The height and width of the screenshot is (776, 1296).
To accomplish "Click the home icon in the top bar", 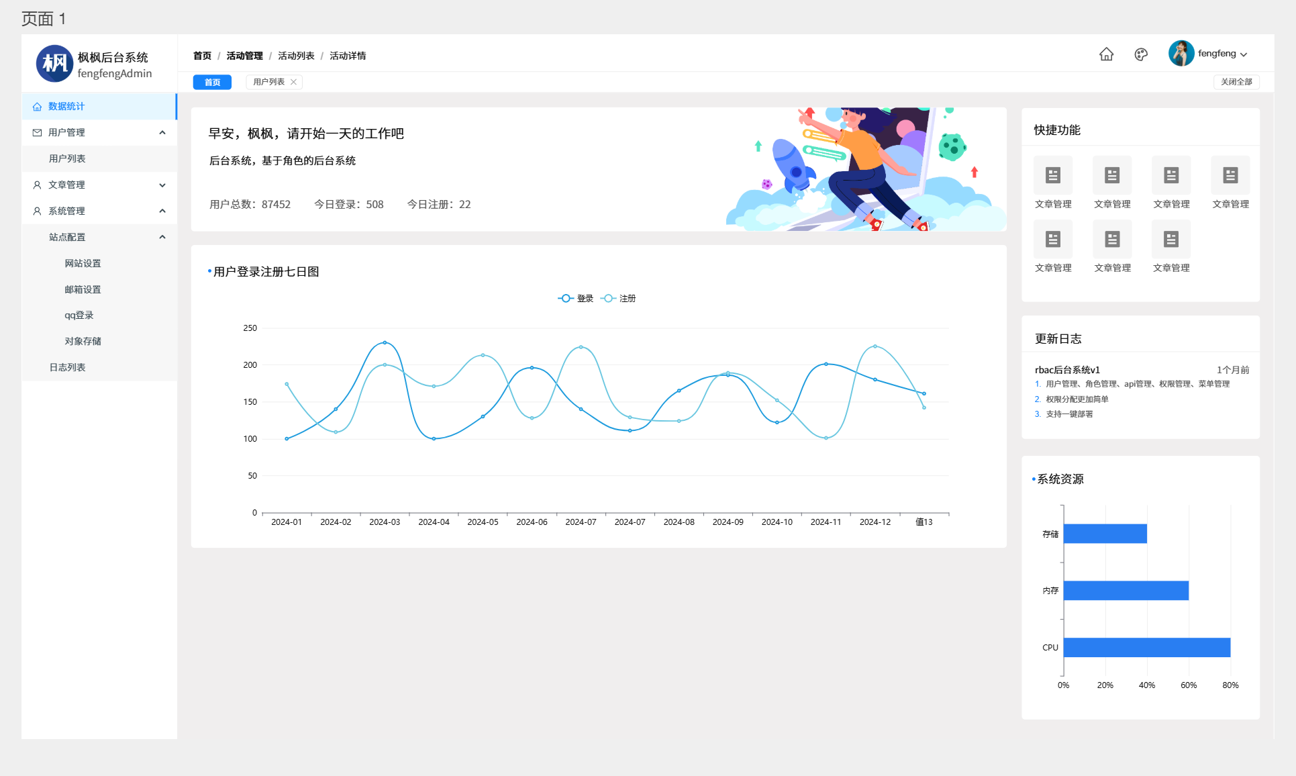I will click(x=1106, y=54).
